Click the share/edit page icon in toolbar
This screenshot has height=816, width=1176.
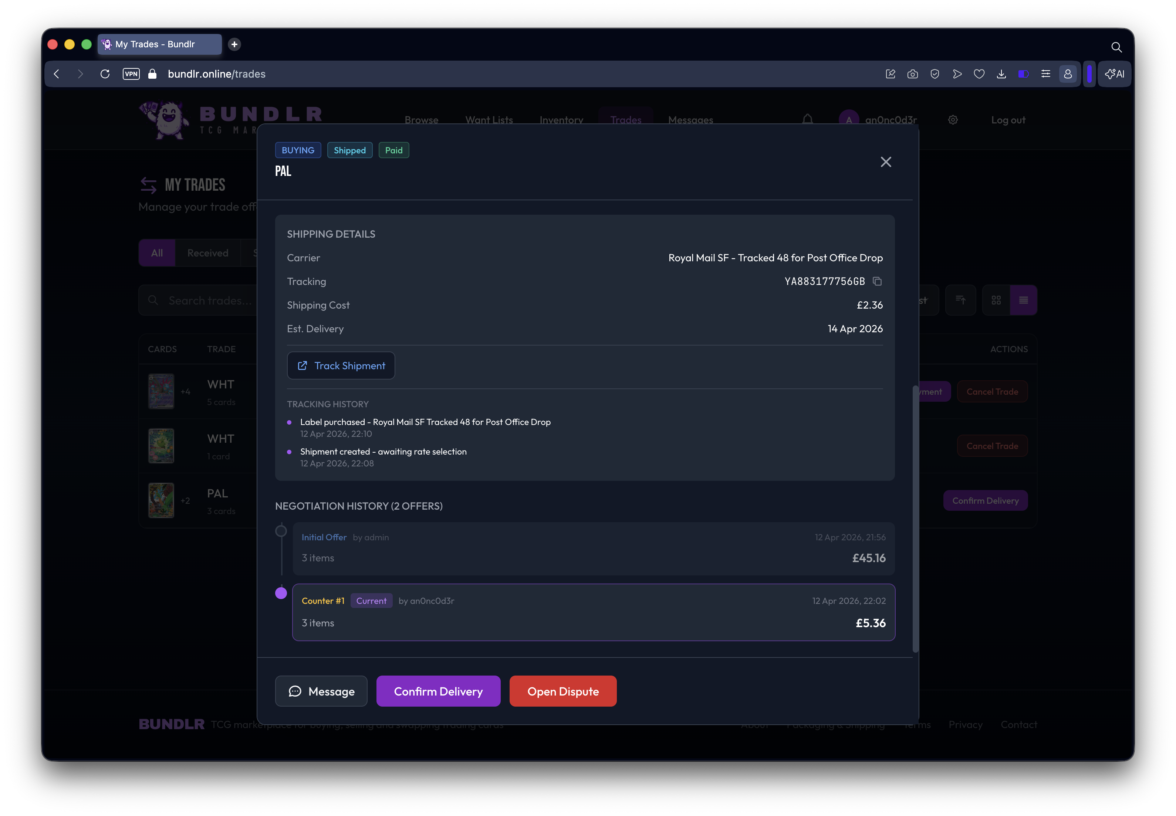pyautogui.click(x=890, y=74)
